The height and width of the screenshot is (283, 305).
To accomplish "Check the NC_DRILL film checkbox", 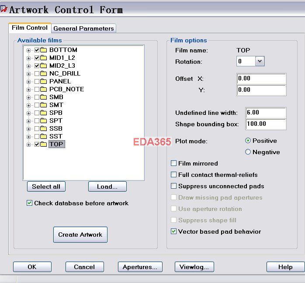I will [x=37, y=74].
